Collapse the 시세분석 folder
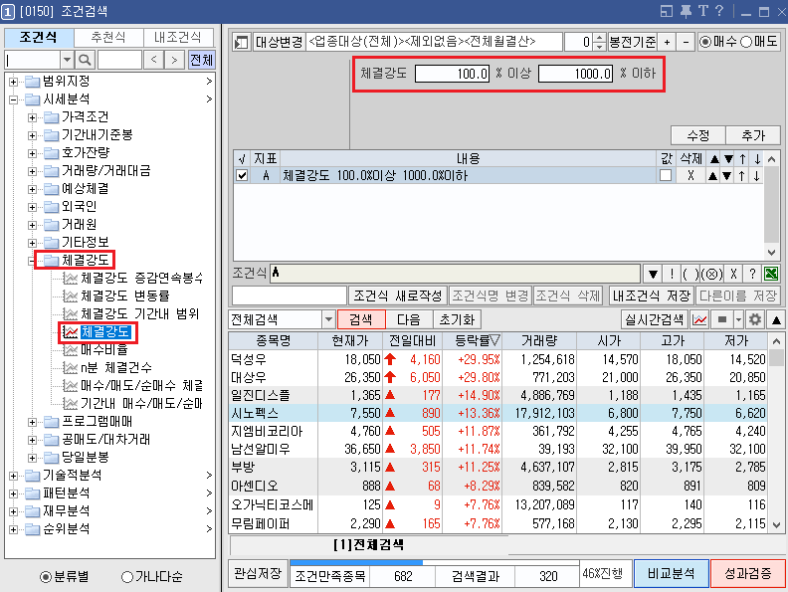The image size is (788, 592). pyautogui.click(x=14, y=99)
